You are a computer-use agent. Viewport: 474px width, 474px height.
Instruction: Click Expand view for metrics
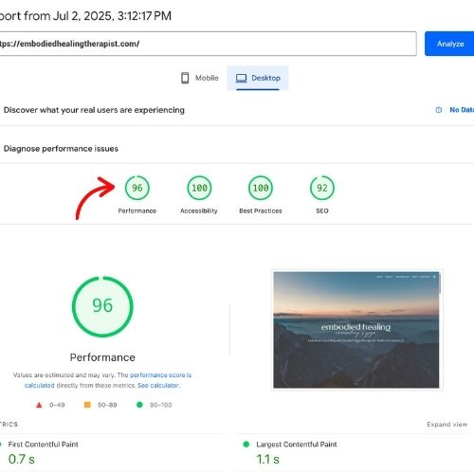pos(447,425)
